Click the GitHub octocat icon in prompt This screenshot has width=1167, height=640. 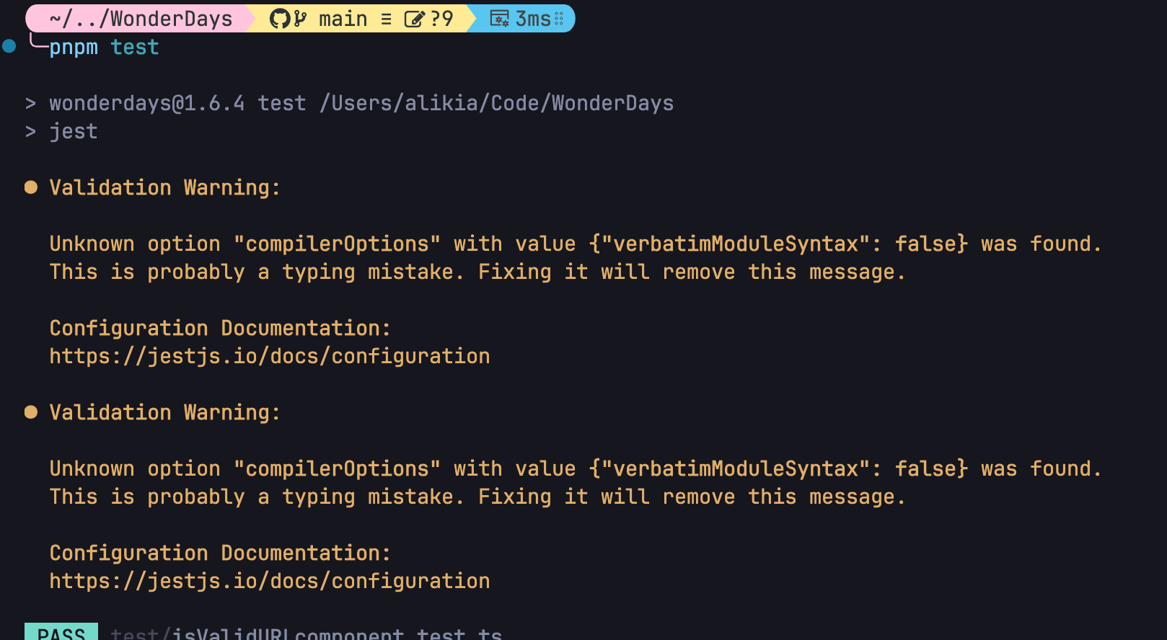280,19
